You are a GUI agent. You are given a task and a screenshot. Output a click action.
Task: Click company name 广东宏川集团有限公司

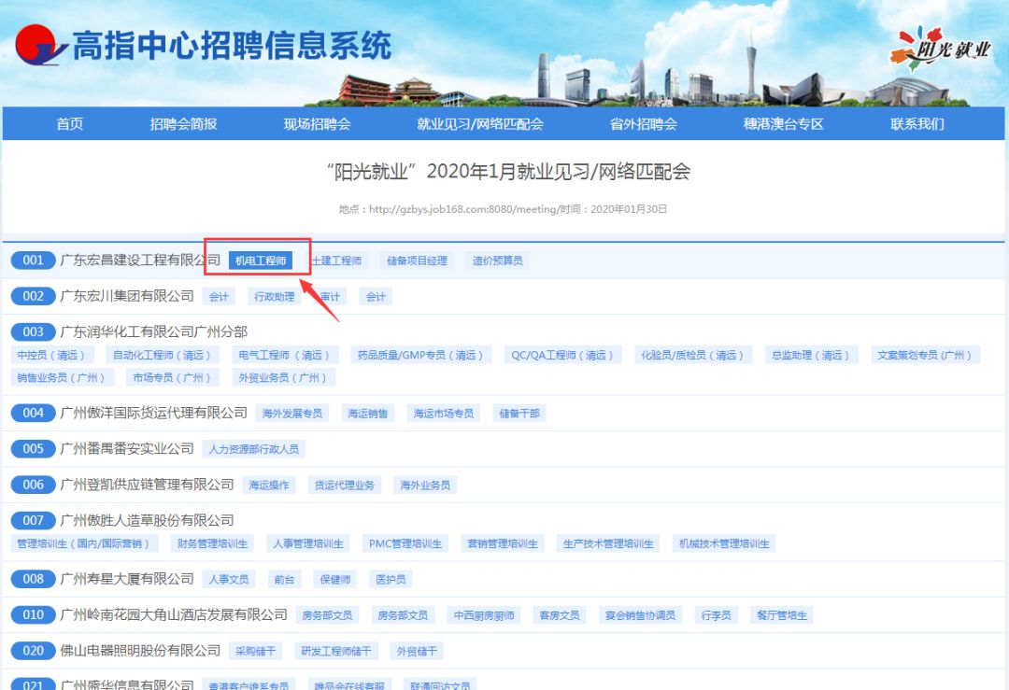coord(127,296)
